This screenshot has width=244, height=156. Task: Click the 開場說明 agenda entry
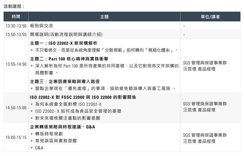[66, 35]
